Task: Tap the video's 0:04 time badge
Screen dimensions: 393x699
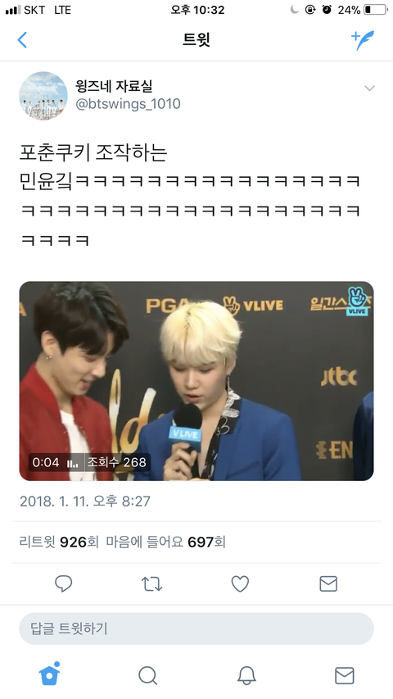Action: click(x=46, y=462)
